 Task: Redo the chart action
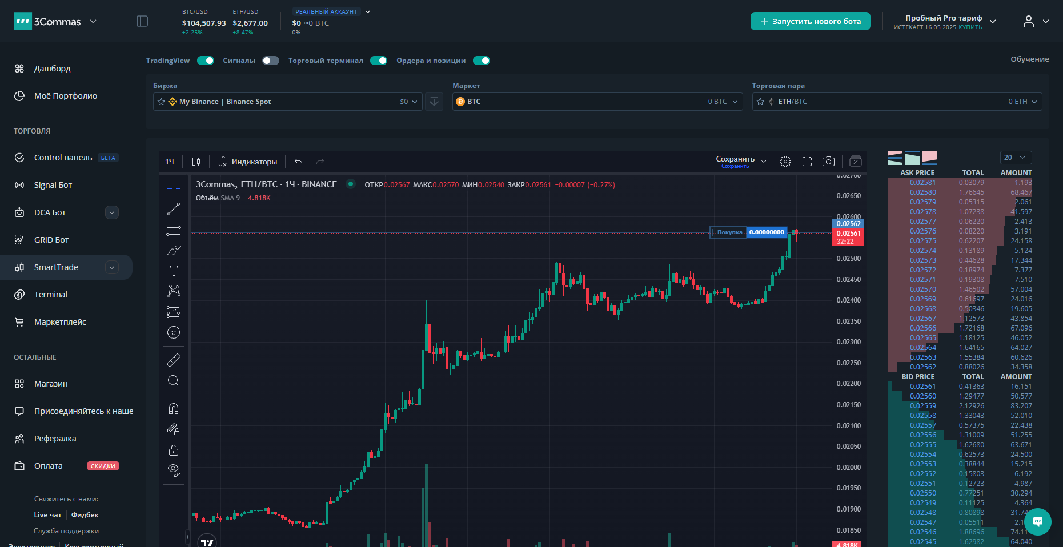coord(320,162)
